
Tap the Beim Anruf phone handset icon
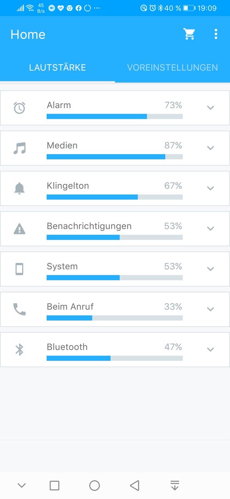pos(19,309)
